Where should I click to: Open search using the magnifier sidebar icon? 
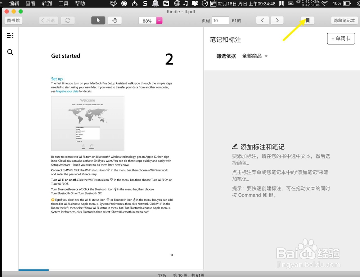(x=10, y=52)
